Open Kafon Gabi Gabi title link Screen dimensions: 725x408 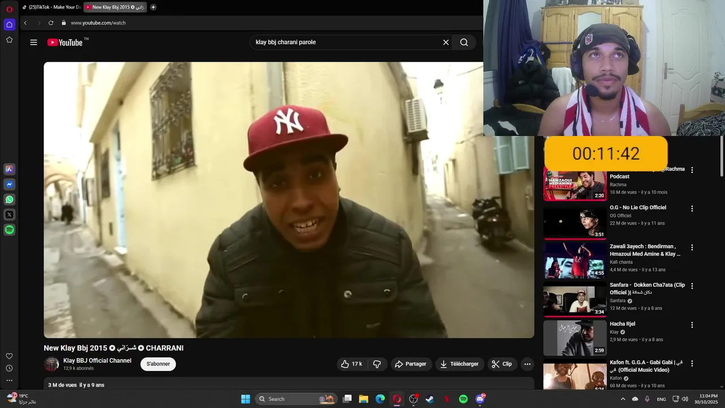point(646,366)
